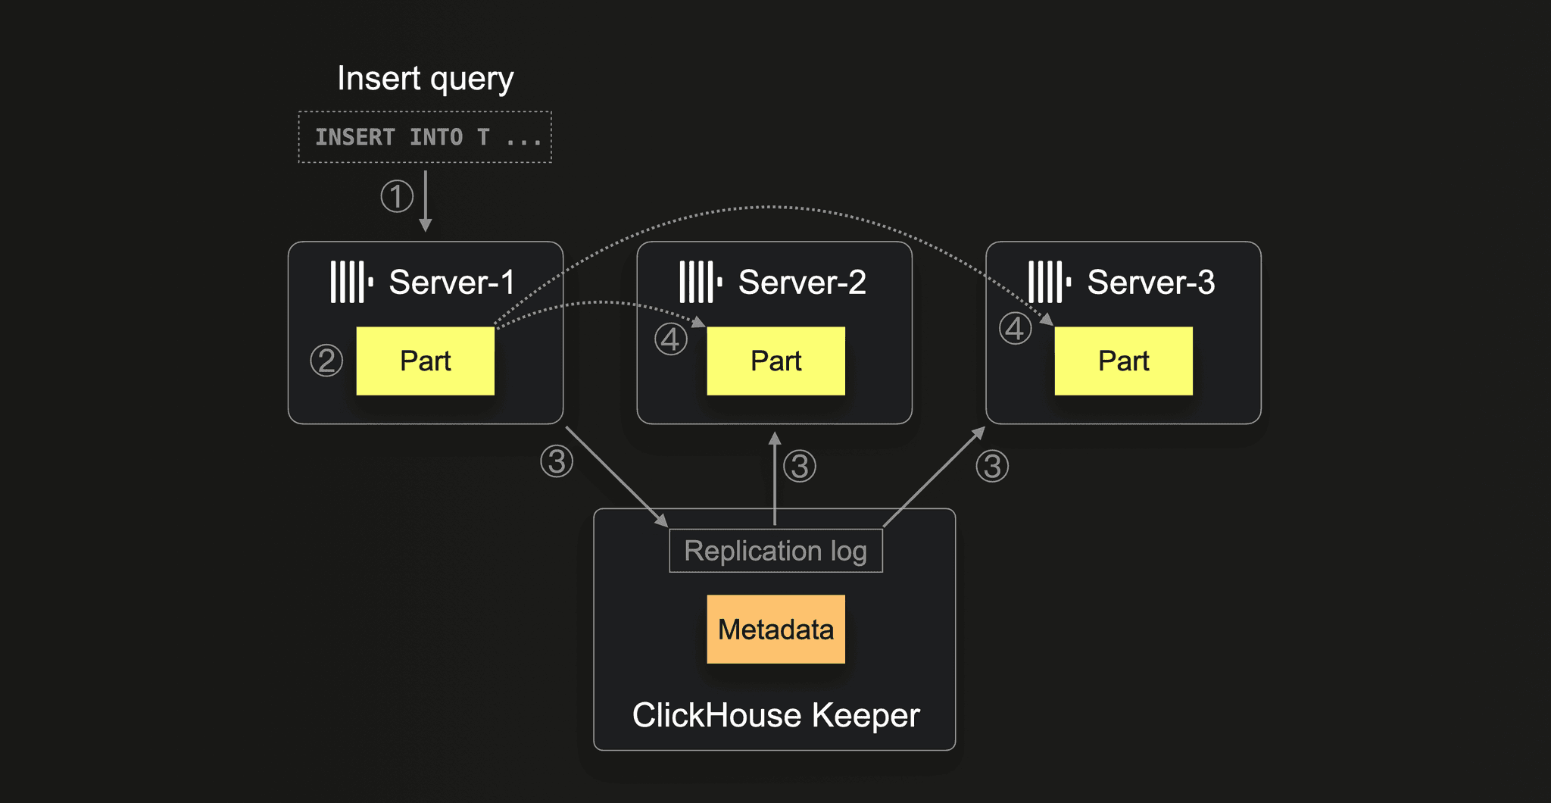Click the ClickHouse logo beside Server-1
Image resolution: width=1551 pixels, height=803 pixels.
click(351, 282)
